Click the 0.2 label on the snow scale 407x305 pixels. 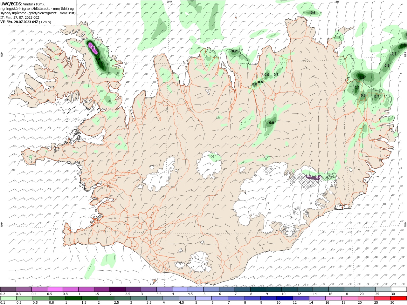pos(3,294)
